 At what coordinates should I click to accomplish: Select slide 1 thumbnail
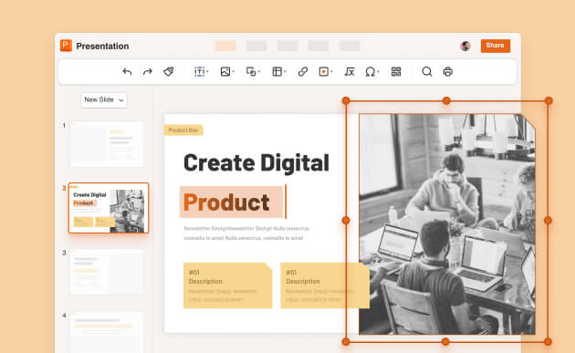coord(107,144)
